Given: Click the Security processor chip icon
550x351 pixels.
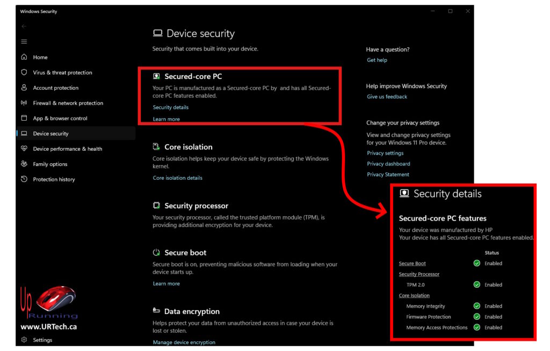Looking at the screenshot, I should click(157, 206).
